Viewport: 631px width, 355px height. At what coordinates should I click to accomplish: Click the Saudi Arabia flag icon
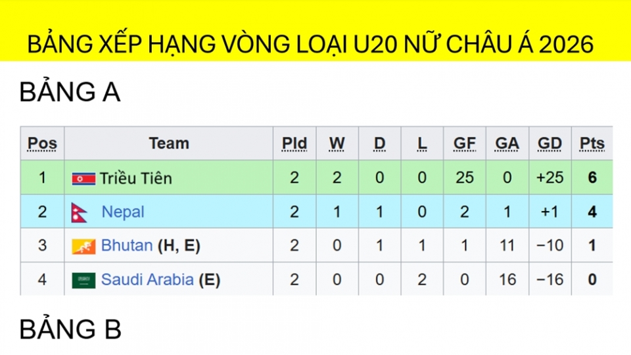click(83, 281)
